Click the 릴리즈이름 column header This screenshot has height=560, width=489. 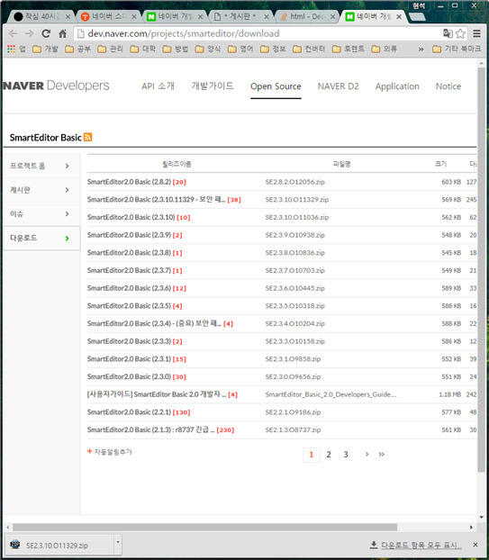(x=177, y=164)
